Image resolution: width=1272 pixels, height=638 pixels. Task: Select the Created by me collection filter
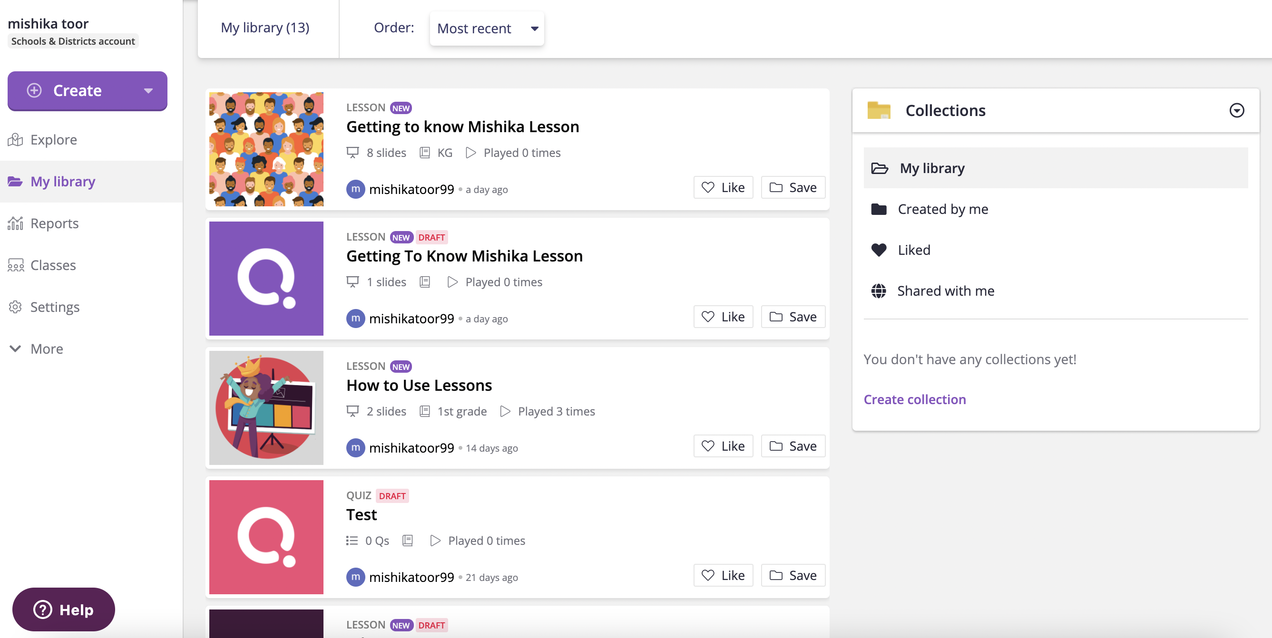click(x=943, y=208)
